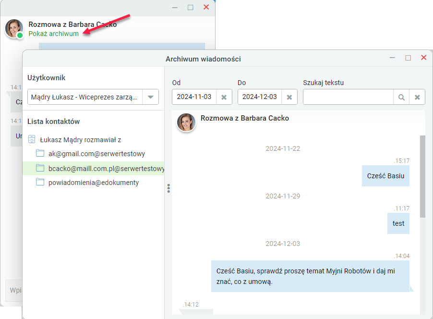The image size is (433, 319).
Task: Click Barbara Cacko avatar in archive panel
Action: tap(186, 122)
